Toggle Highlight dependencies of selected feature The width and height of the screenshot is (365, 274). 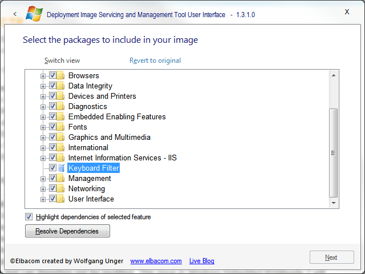[x=29, y=217]
